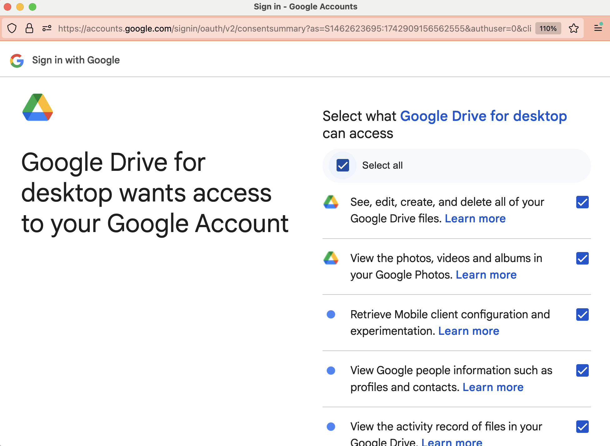The height and width of the screenshot is (446, 610).
Task: Click the Google Drive logo above the heading
Action: 37,107
